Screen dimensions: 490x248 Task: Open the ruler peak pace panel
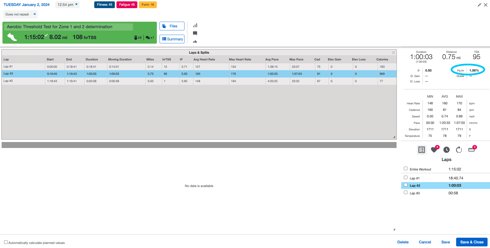472,150
